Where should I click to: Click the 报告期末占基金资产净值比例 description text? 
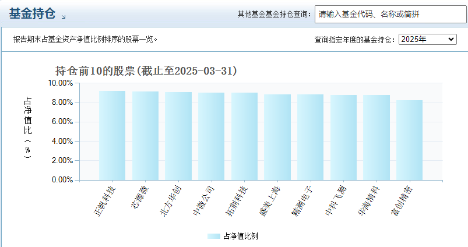click(85, 39)
